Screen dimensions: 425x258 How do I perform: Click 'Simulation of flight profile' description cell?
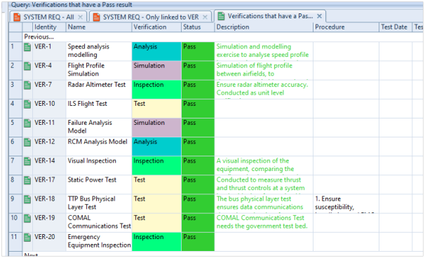tap(264, 70)
